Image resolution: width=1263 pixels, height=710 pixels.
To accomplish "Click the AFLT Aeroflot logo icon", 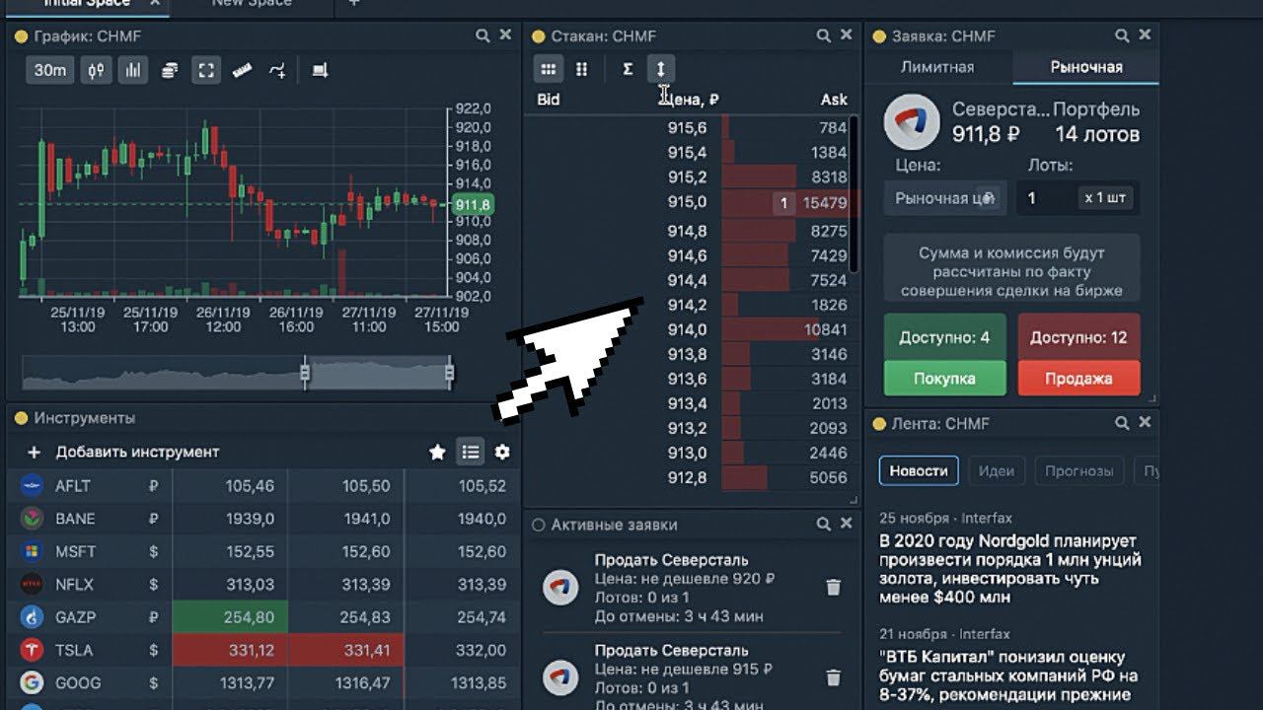I will tap(33, 486).
